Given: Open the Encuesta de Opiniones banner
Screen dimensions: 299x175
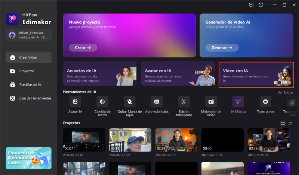Looking at the screenshot, I should 29,158.
